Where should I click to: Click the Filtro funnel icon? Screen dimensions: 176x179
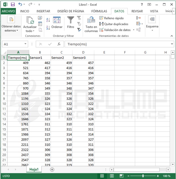point(70,20)
